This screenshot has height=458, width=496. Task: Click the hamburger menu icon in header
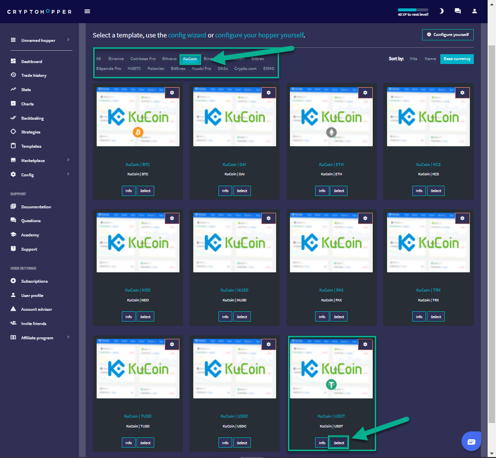coord(87,11)
